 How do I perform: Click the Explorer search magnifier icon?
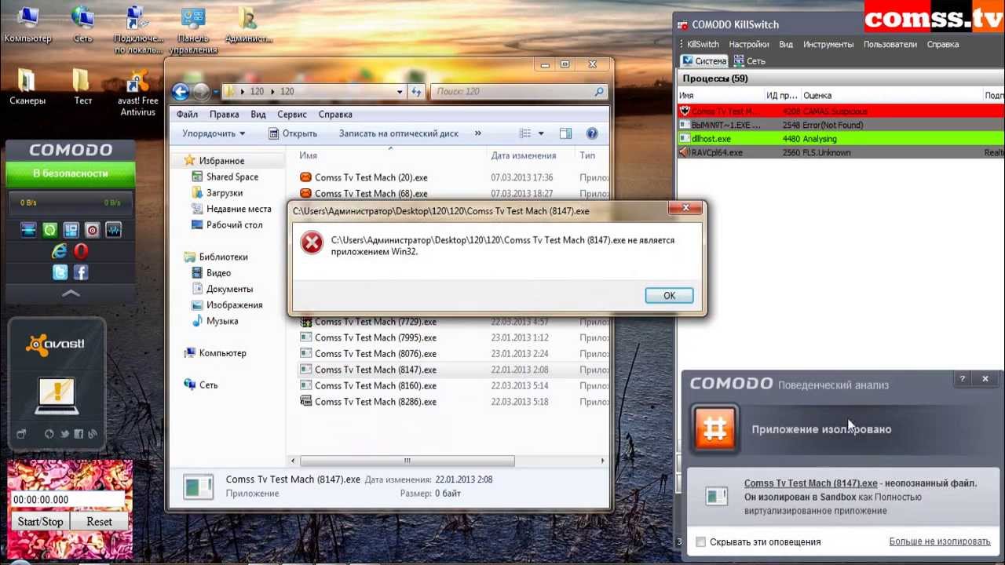599,92
